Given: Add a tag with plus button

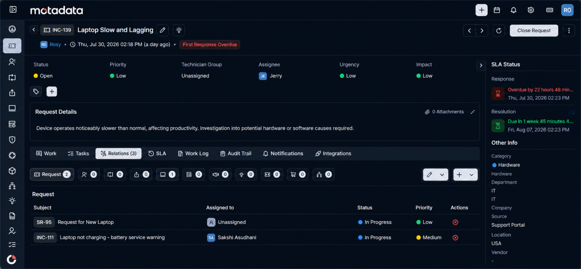Looking at the screenshot, I should click(x=51, y=92).
